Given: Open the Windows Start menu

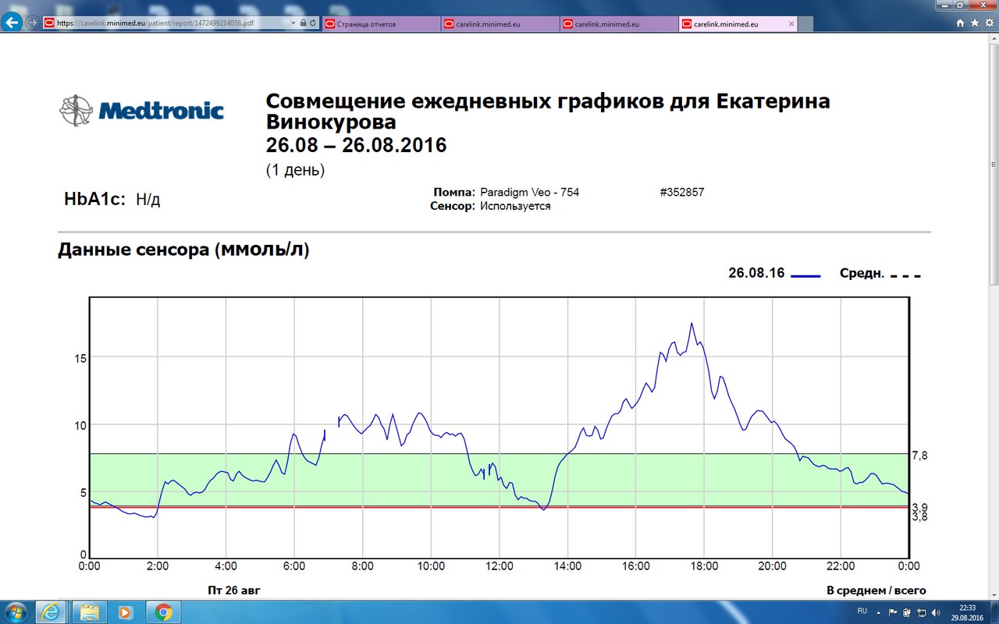Looking at the screenshot, I should (14, 613).
